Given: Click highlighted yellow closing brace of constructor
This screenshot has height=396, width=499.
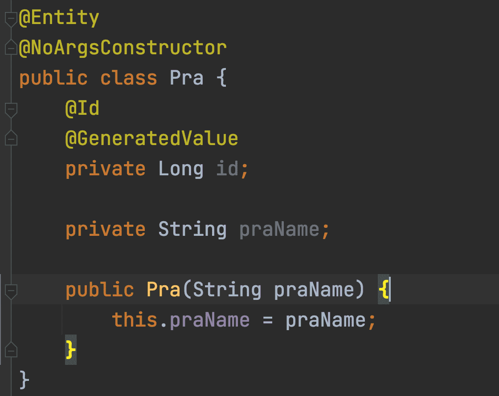Looking at the screenshot, I should coord(70,350).
